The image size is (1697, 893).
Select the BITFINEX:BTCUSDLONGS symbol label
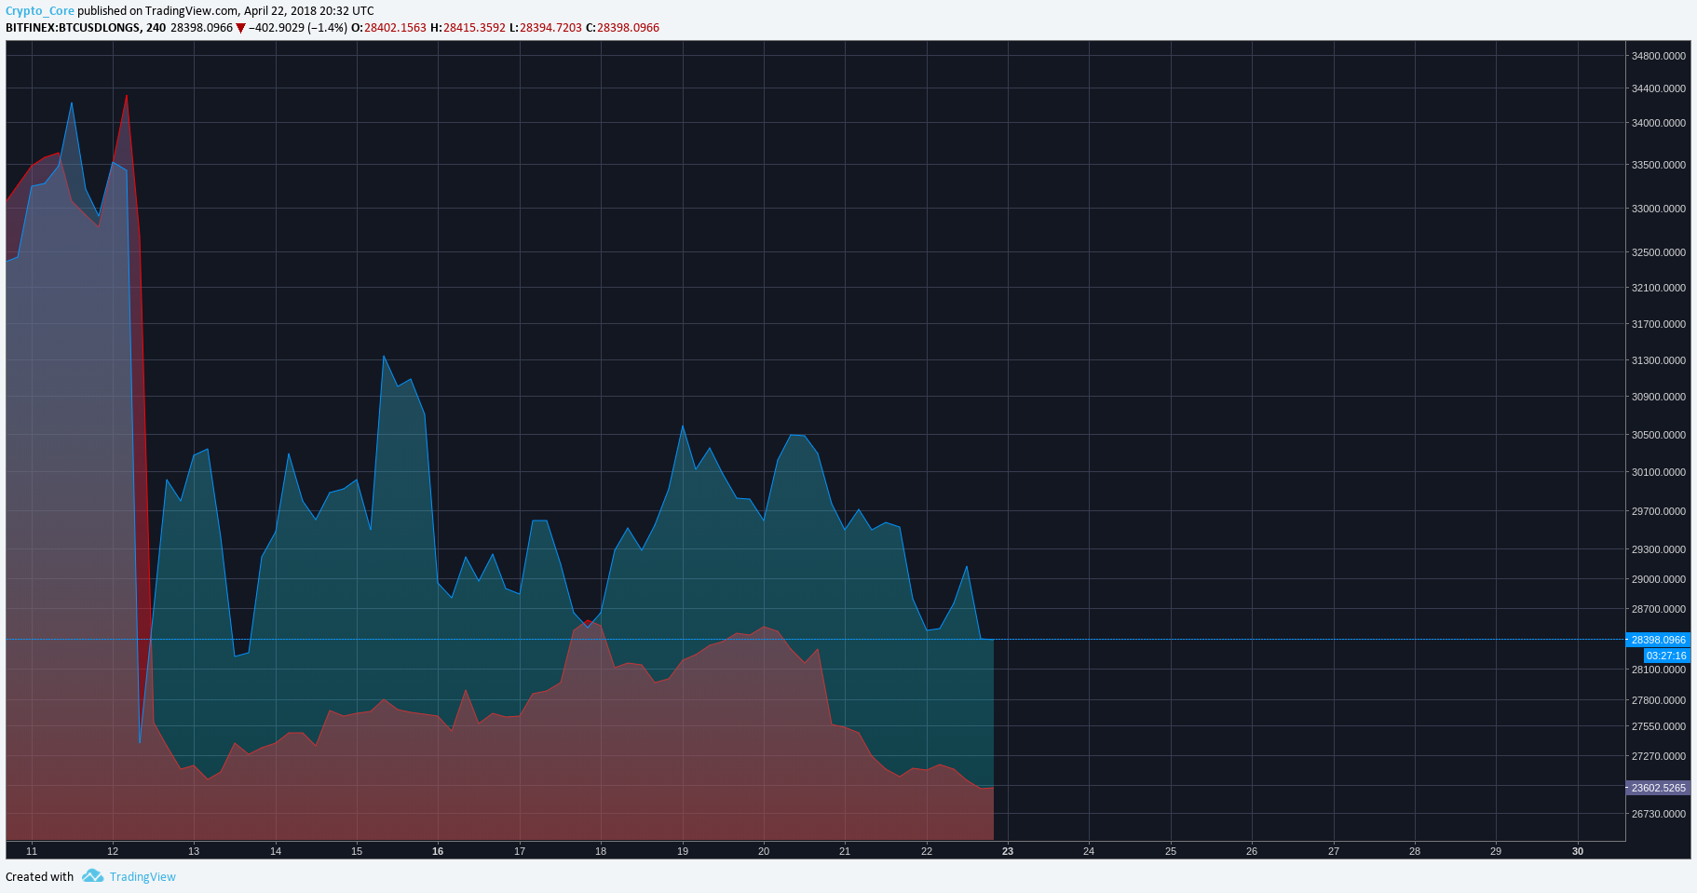click(73, 28)
